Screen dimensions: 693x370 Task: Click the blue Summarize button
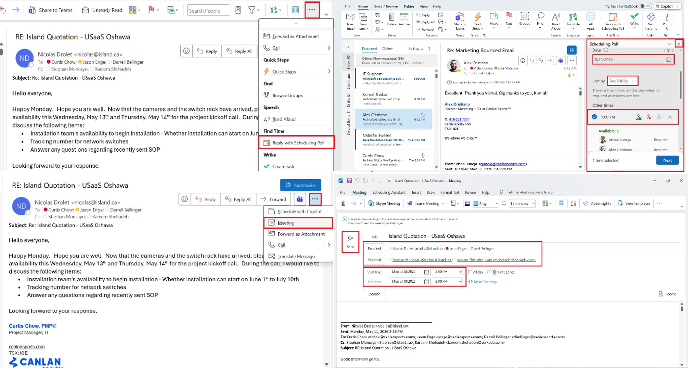(300, 185)
